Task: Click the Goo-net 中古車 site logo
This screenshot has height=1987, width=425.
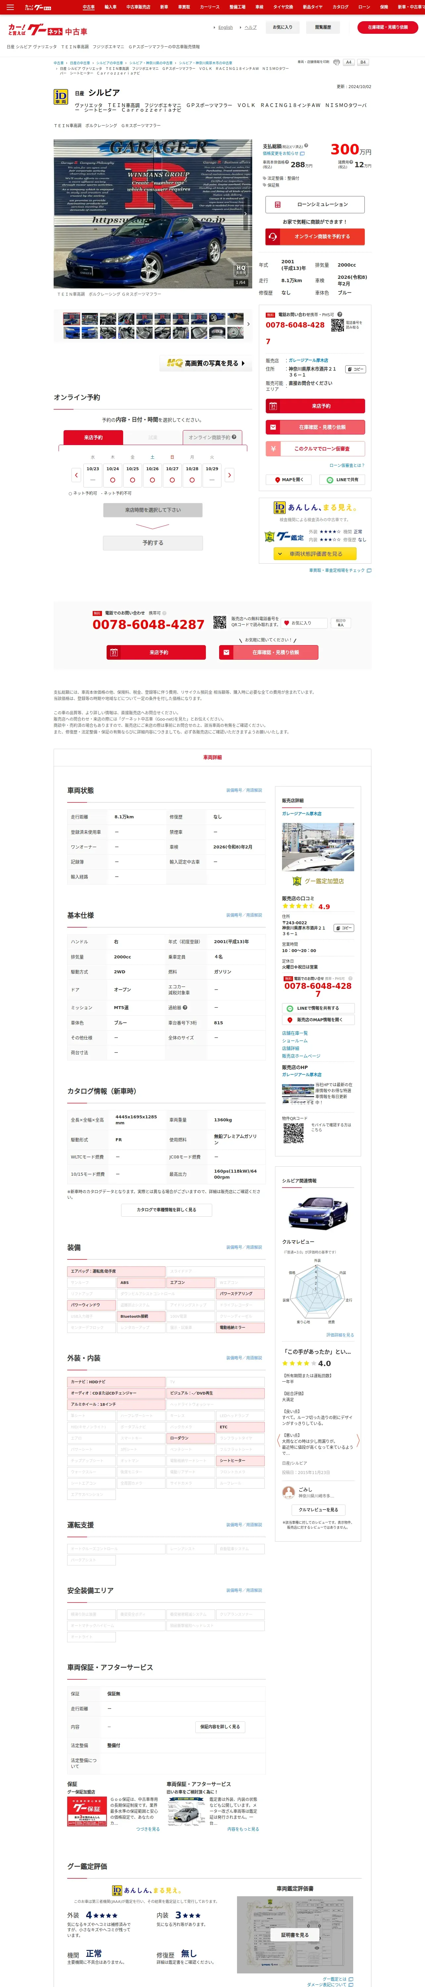Action: [47, 30]
